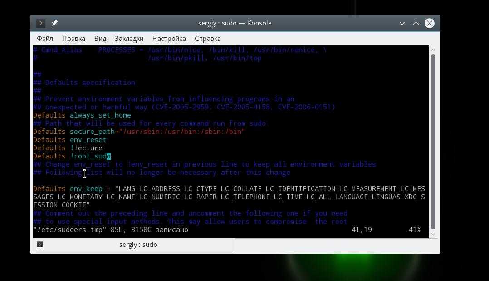
Task: Click the '## Change env_reset' comment line
Action: point(205,164)
